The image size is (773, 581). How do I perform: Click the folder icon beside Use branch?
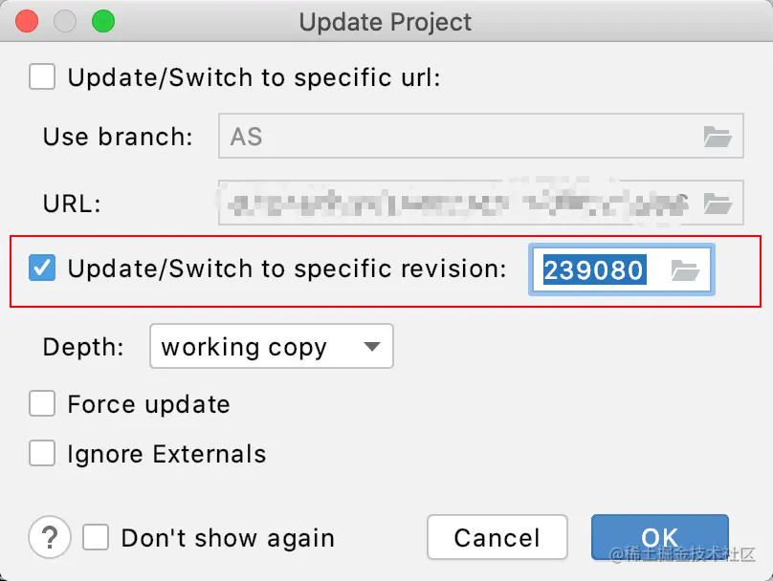[718, 137]
